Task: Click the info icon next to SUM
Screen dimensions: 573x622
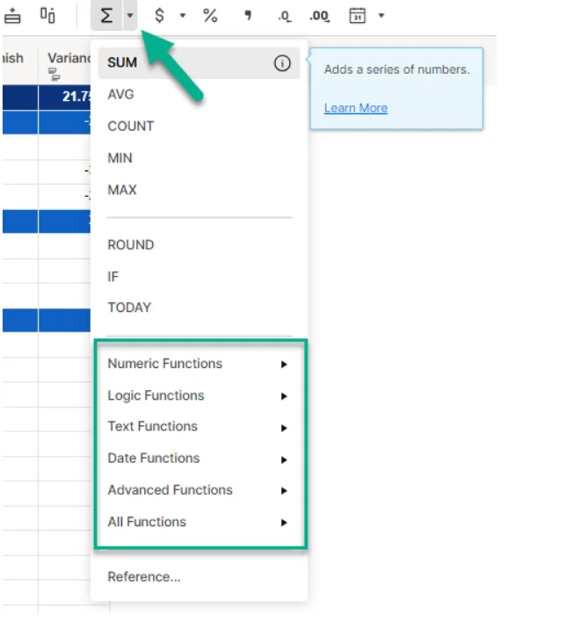Action: pyautogui.click(x=282, y=63)
